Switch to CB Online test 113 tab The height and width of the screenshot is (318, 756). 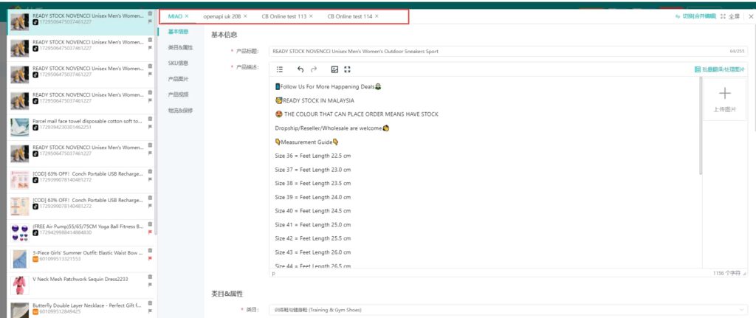pos(283,16)
